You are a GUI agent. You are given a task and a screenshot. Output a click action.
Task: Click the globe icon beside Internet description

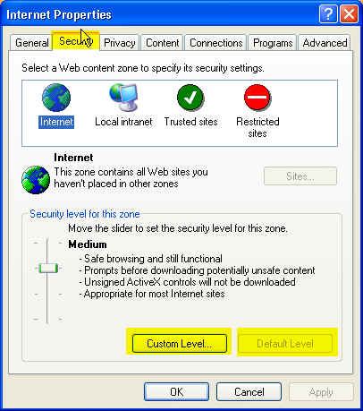[36, 180]
